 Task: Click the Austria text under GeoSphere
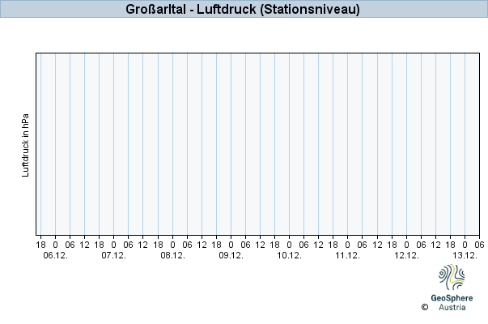452,308
